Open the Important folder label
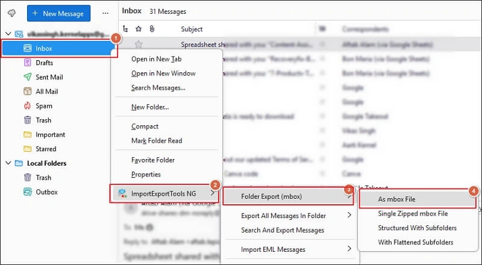The height and width of the screenshot is (265, 482). [51, 135]
